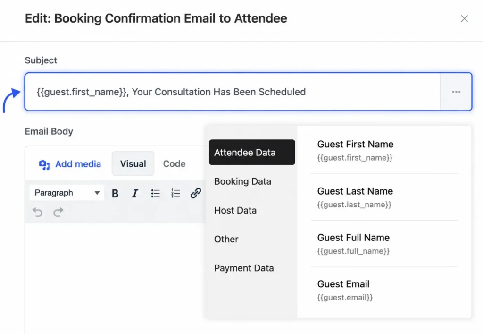Redo the last edit
The width and height of the screenshot is (483, 334).
[x=58, y=212]
